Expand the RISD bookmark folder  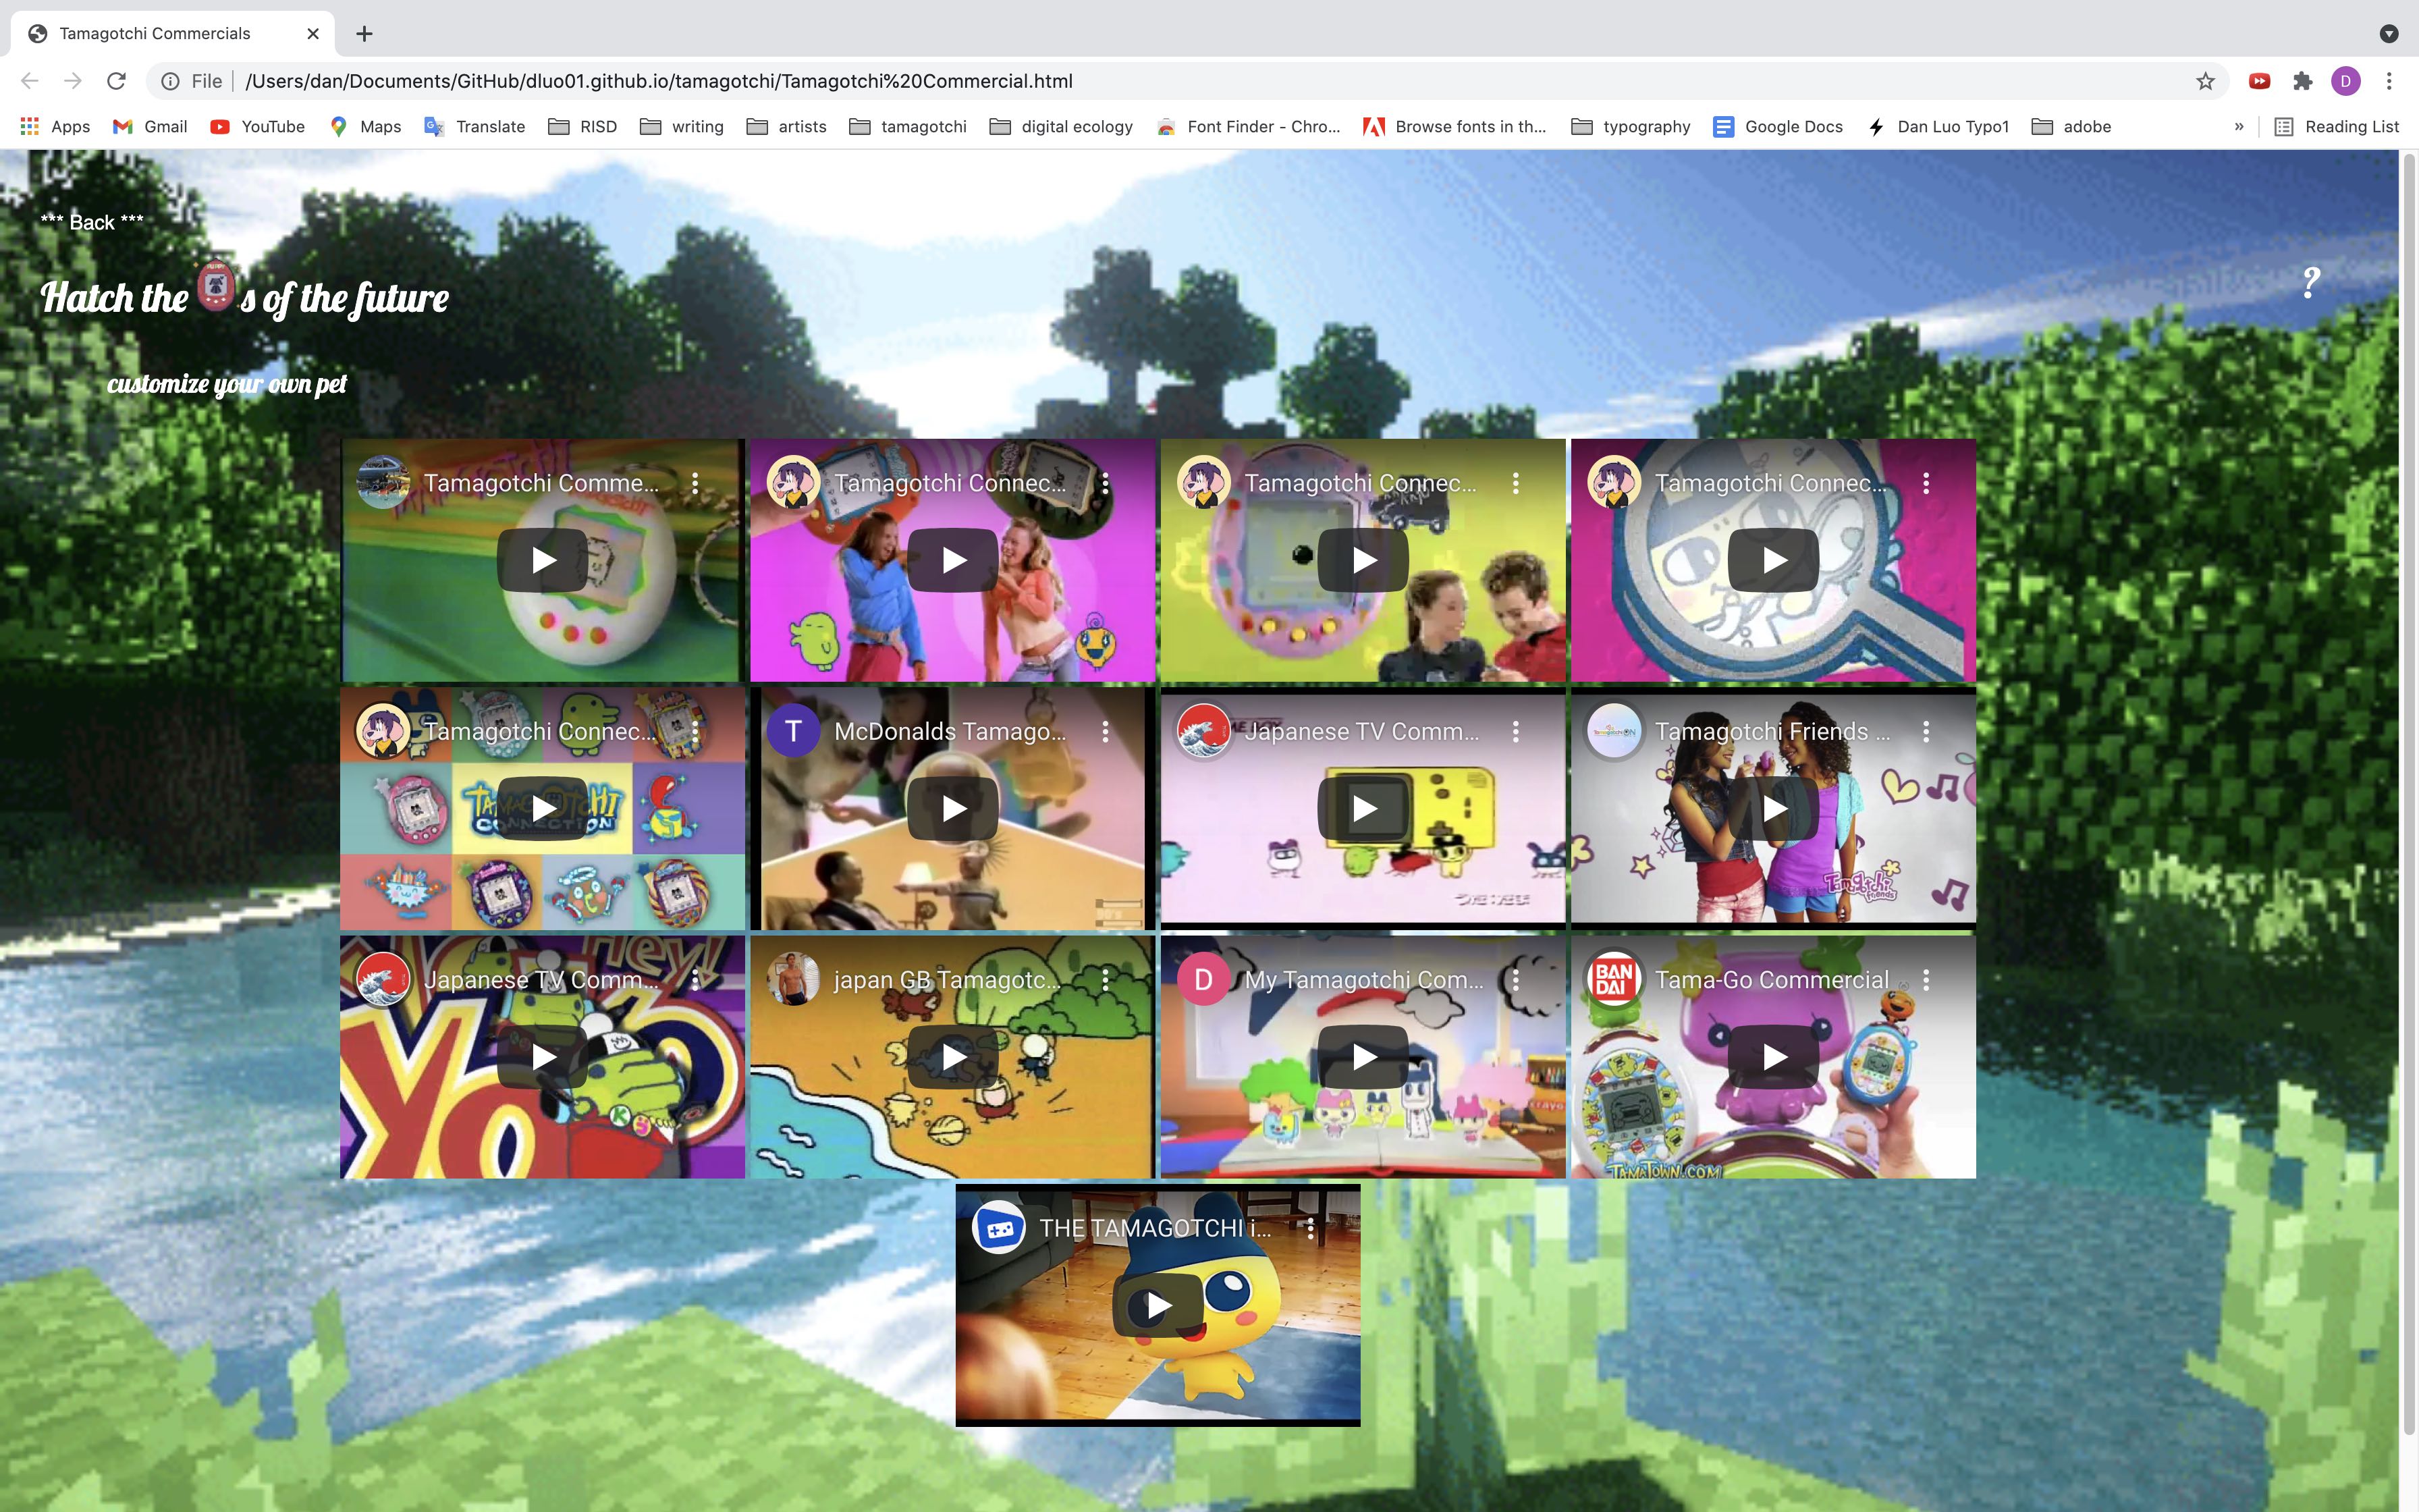(x=582, y=127)
